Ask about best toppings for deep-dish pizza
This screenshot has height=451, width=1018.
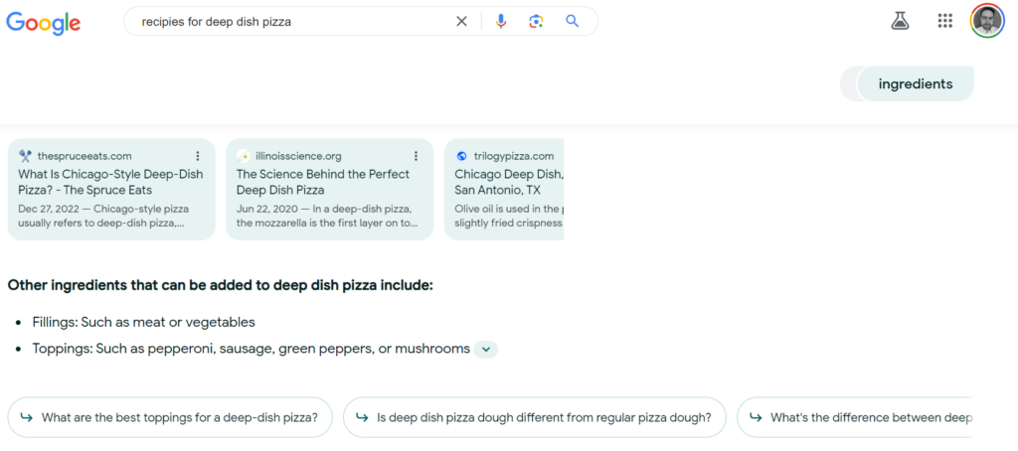pyautogui.click(x=169, y=417)
